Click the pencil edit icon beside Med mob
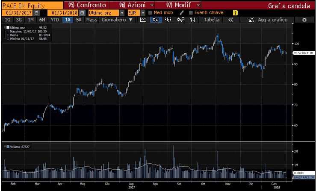Viewport: 316px width, 191px height. tap(182, 13)
